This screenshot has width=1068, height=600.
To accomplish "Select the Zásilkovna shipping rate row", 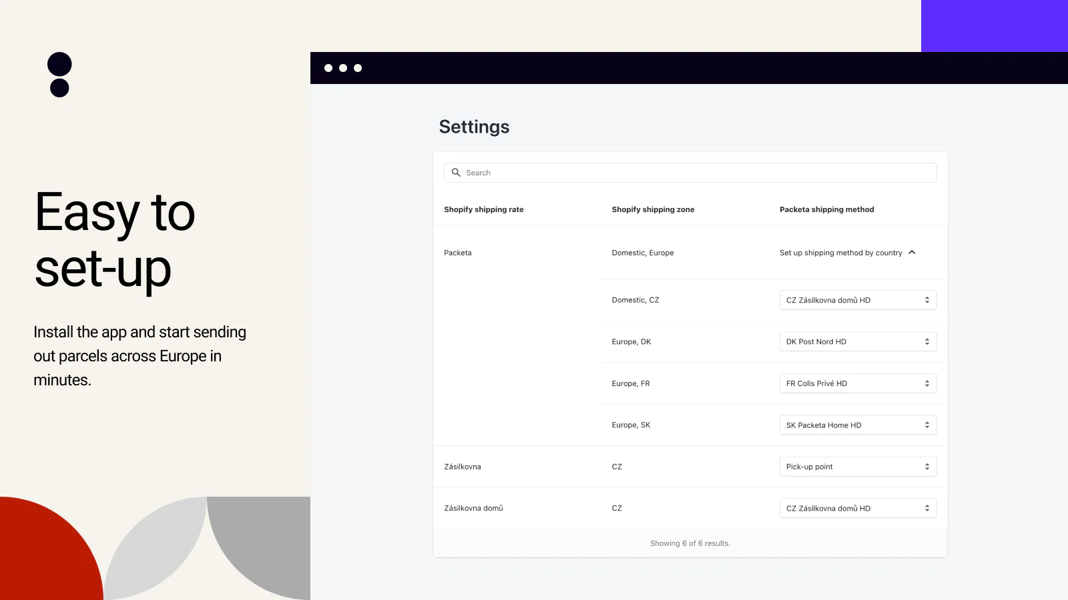I will pos(463,467).
